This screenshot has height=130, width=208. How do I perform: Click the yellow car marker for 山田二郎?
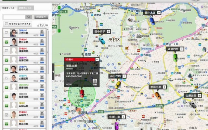coord(118,85)
